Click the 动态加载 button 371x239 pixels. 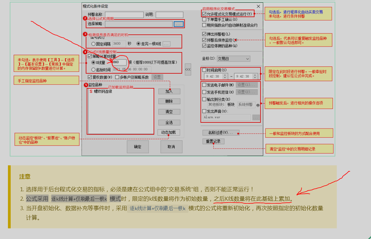pos(169,132)
